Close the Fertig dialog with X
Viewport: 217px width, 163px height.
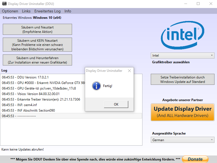(129, 71)
